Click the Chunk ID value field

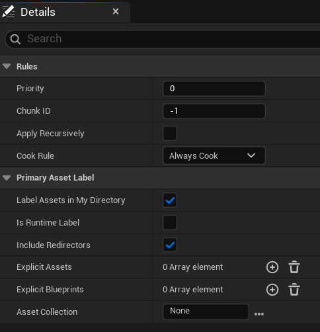(214, 111)
